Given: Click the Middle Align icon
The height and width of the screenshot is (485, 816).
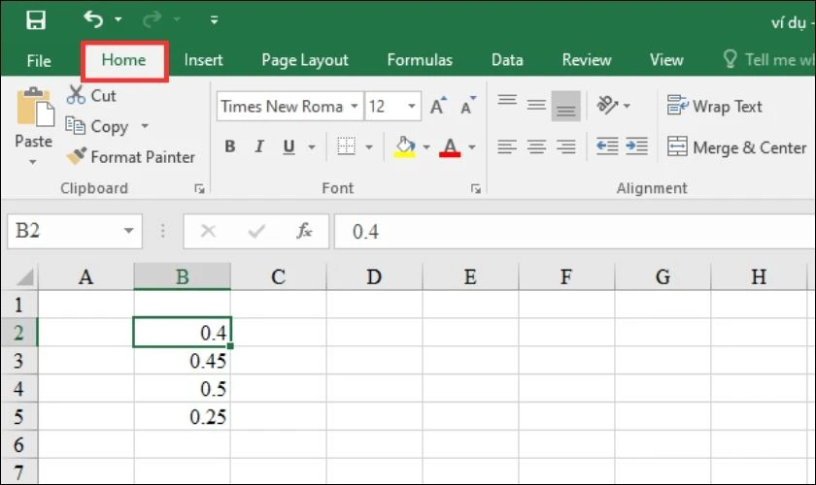Looking at the screenshot, I should coord(536,106).
